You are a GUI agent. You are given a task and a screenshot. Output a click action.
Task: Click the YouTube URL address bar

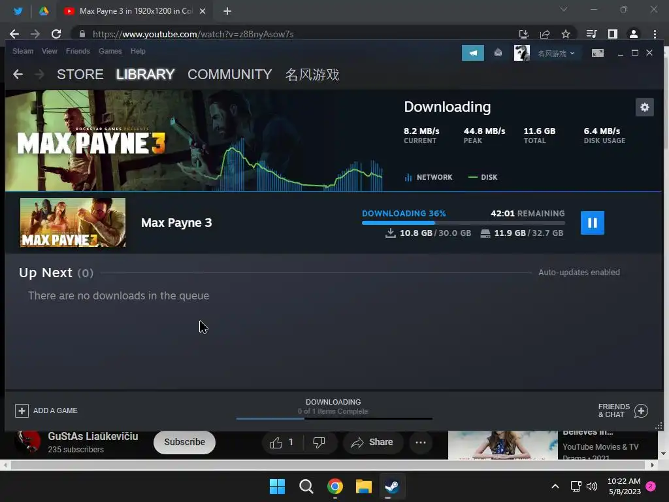[x=295, y=34]
